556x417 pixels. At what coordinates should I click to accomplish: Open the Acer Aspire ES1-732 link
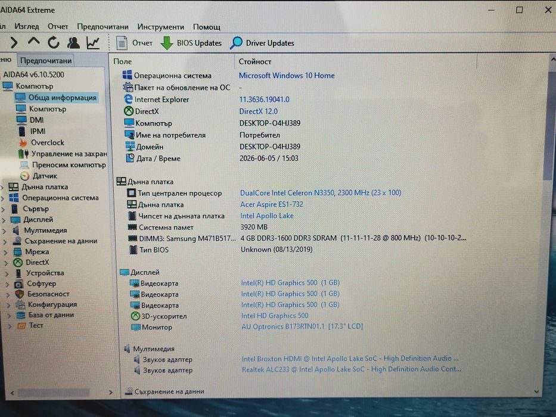click(x=272, y=204)
